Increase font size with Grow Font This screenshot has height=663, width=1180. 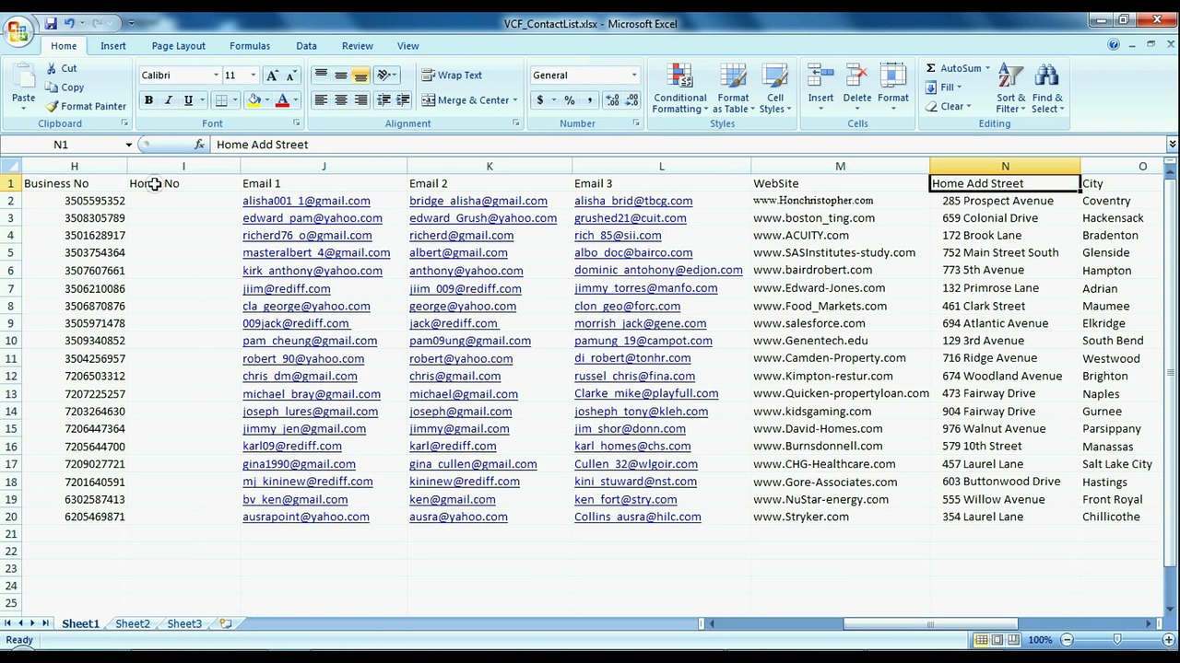click(x=272, y=76)
